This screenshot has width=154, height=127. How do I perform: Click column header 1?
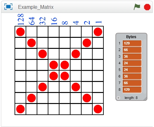98,22
